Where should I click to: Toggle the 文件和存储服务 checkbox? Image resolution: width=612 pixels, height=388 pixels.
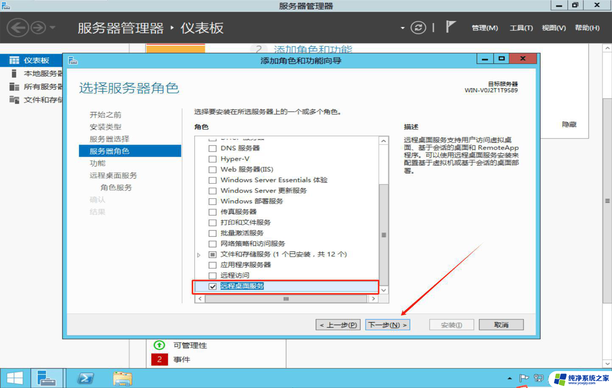(212, 255)
